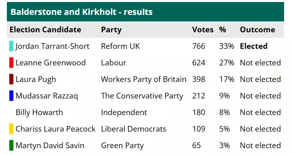Select Billy Howarth Independent row name

(x=39, y=113)
